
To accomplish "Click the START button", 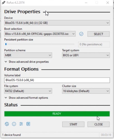I will (73, 124).
